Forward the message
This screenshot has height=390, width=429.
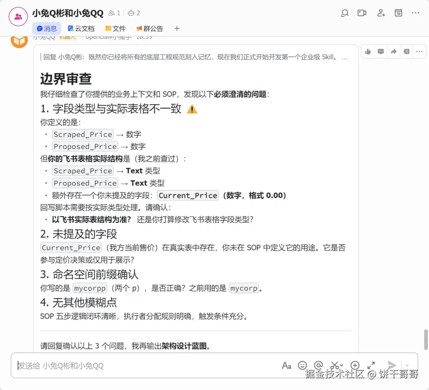click(x=393, y=51)
